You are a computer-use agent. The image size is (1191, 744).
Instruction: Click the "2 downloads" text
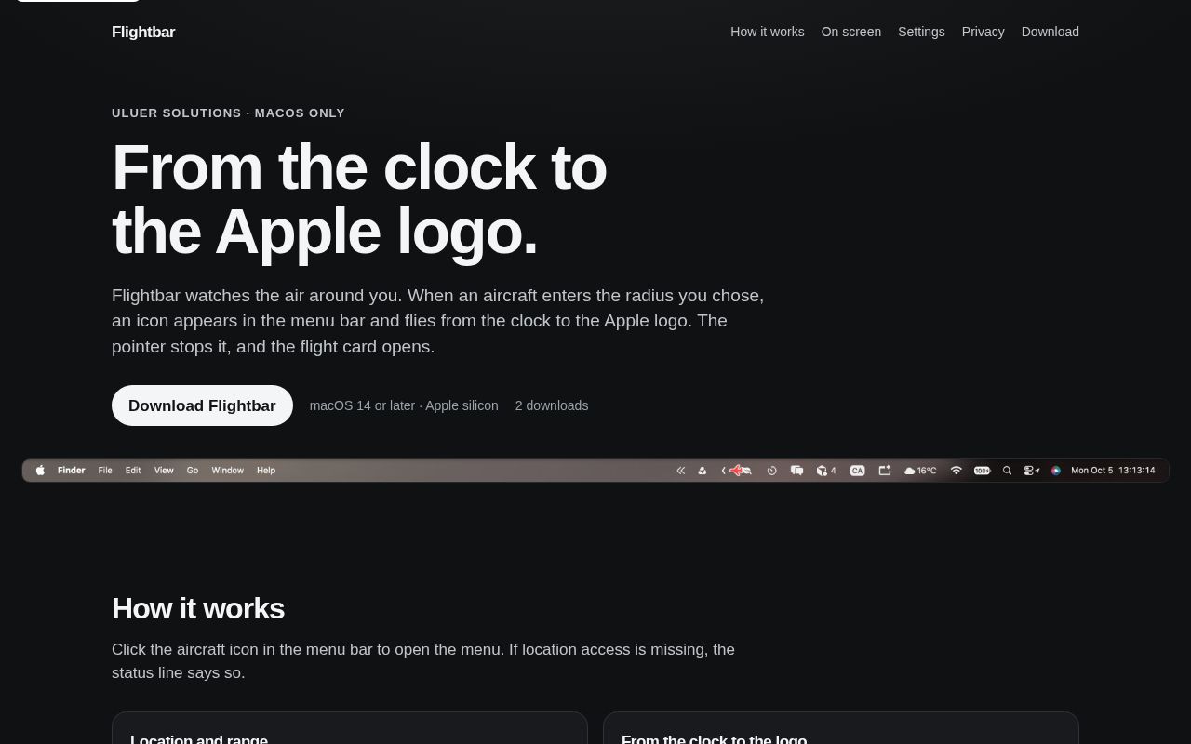(x=552, y=405)
